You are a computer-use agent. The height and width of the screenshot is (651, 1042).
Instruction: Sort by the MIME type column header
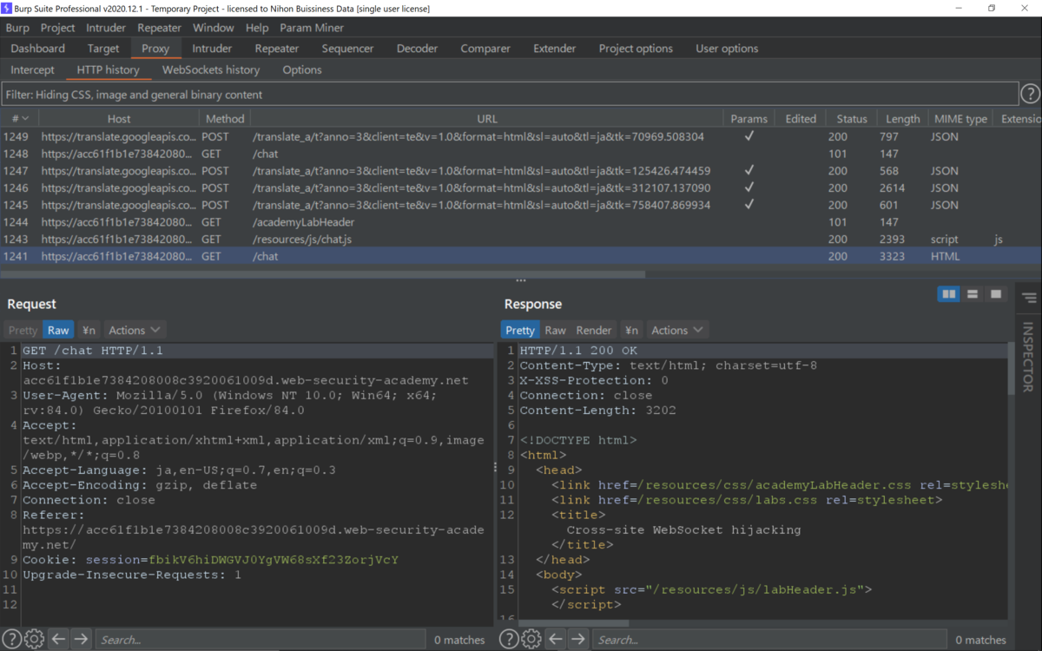click(960, 118)
